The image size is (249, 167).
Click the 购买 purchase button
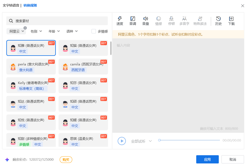(66, 160)
